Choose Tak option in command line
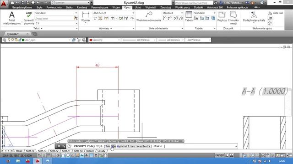This screenshot has width=293, height=164. click(x=108, y=146)
